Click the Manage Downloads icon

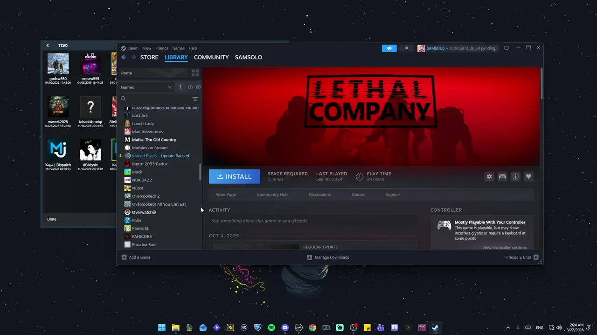point(309,257)
